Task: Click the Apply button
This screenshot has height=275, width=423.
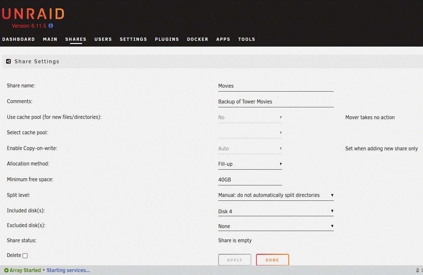Action: (x=235, y=260)
